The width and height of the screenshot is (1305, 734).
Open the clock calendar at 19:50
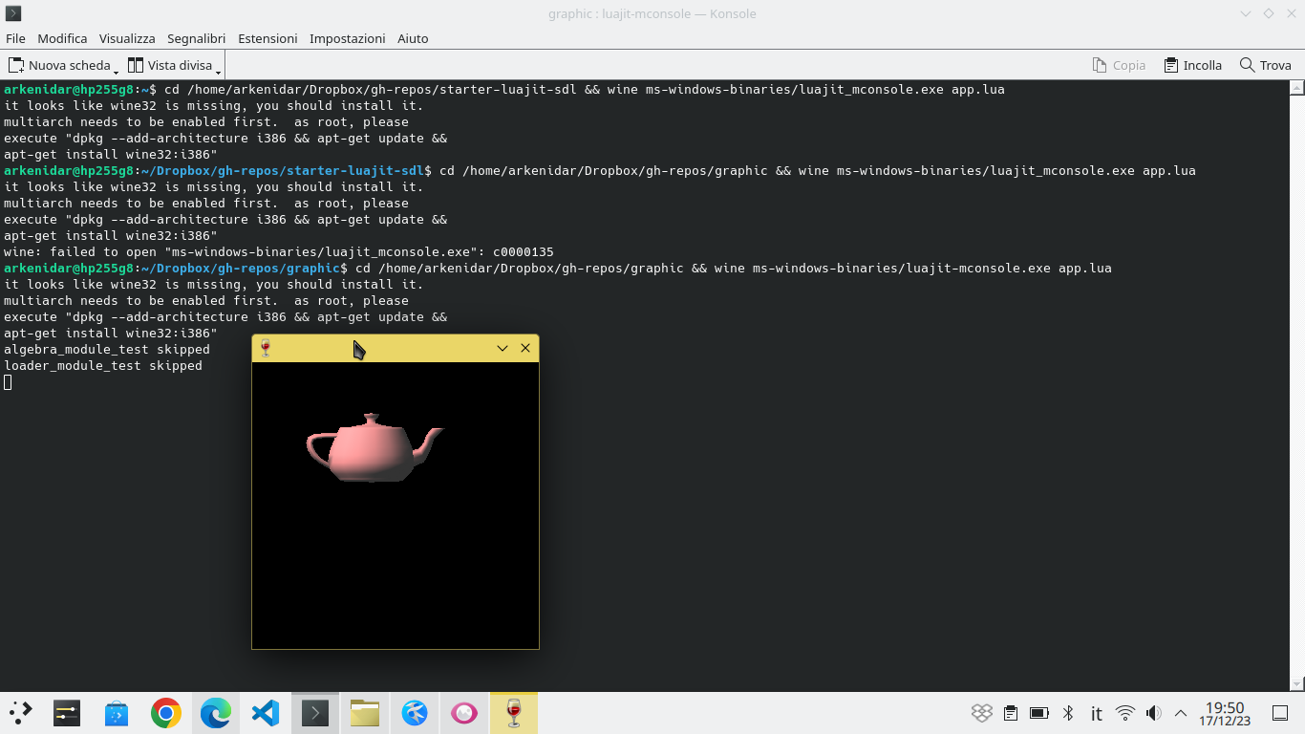1226,713
